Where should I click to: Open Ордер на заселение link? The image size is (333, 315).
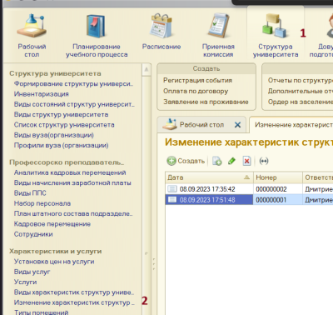(x=300, y=102)
